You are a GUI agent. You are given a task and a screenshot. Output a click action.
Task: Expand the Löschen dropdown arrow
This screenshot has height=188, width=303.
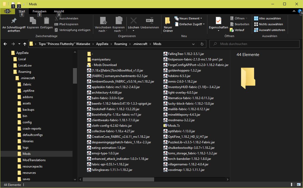click(133, 31)
